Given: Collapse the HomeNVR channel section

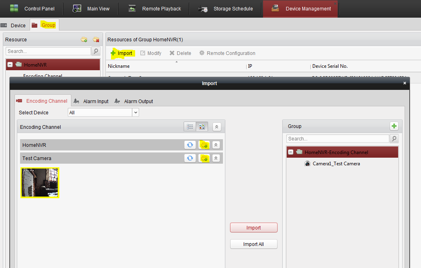Looking at the screenshot, I should tap(216, 145).
